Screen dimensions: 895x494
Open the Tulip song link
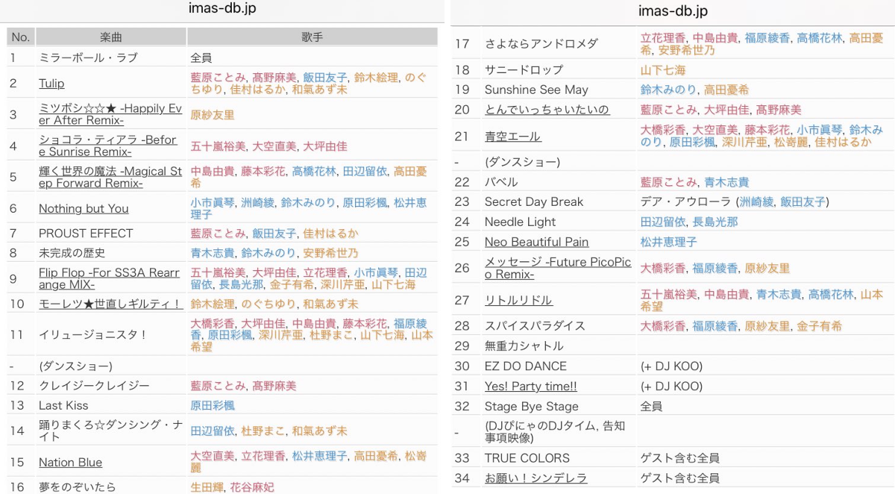pos(51,84)
